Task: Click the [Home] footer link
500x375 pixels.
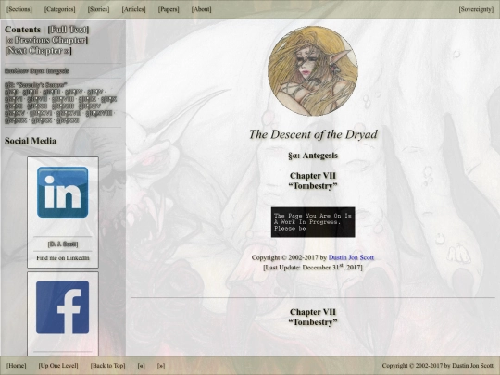Action: [17, 366]
